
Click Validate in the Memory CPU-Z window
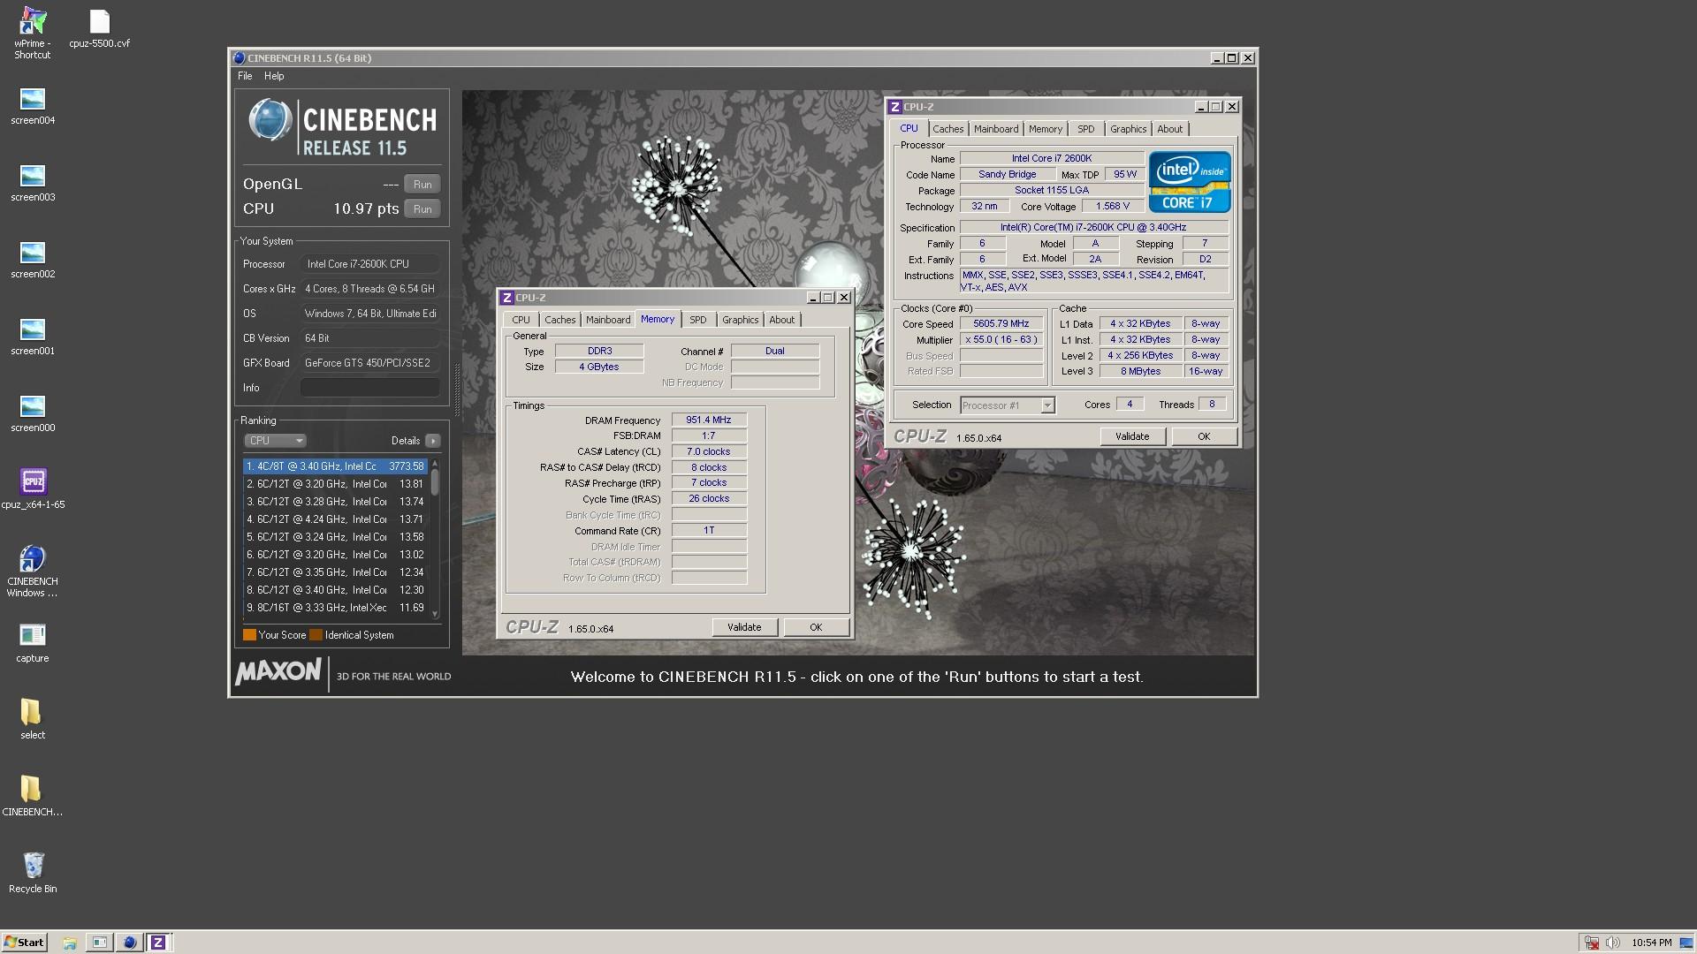744,627
